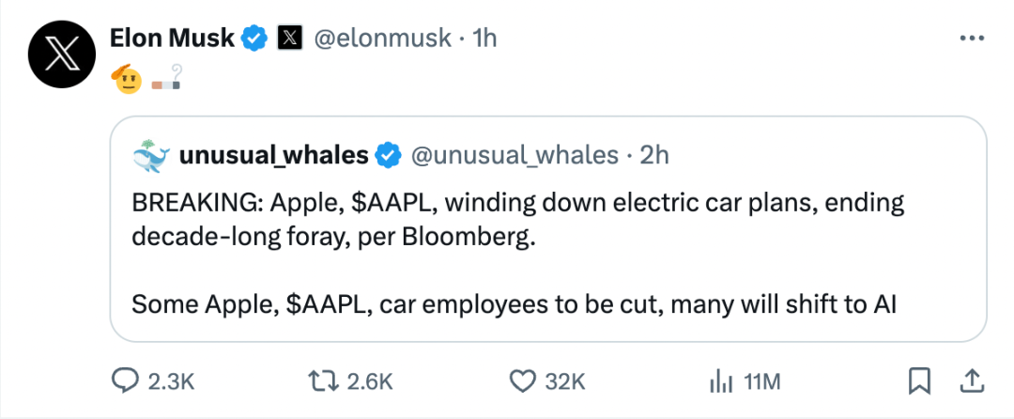Click the reply comment icon

(126, 380)
